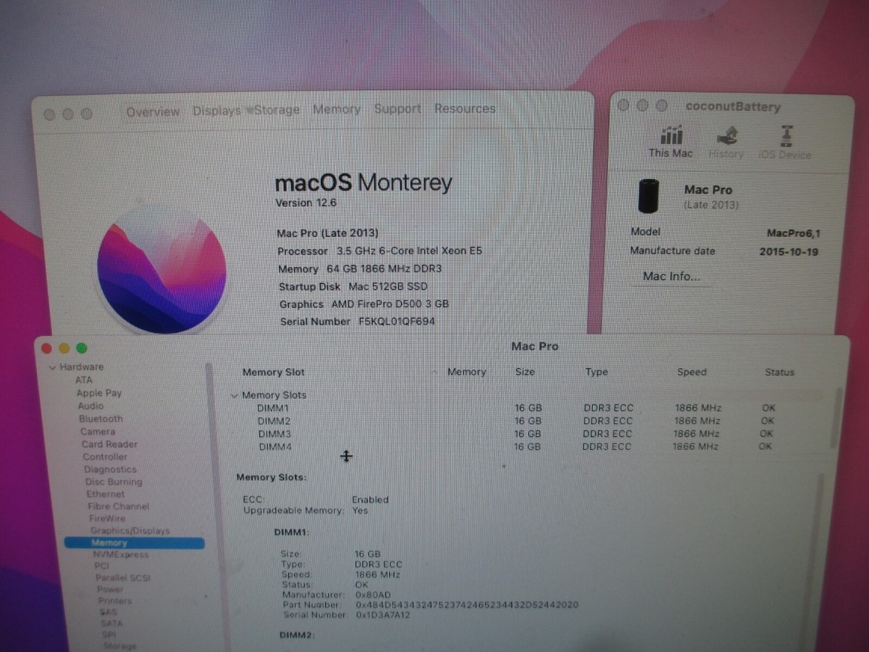Switch to the Overview tab
This screenshot has height=652, width=869.
(x=153, y=112)
